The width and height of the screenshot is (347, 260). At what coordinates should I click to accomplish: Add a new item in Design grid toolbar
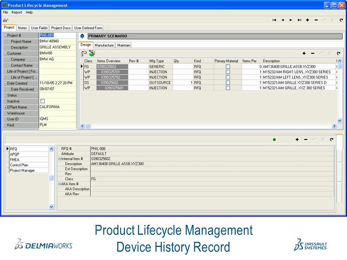[x=304, y=53]
